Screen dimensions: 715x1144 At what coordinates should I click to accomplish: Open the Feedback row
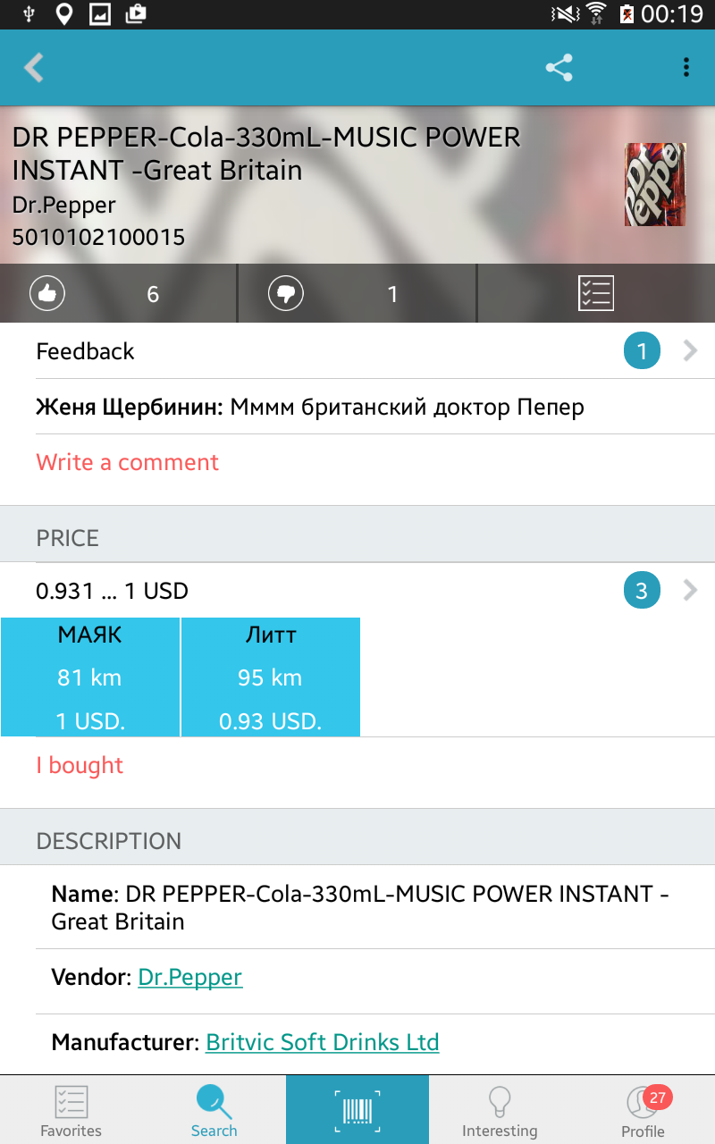tap(85, 351)
